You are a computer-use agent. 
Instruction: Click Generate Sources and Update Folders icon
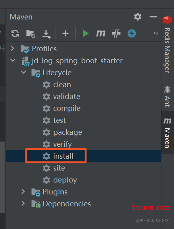point(31,33)
